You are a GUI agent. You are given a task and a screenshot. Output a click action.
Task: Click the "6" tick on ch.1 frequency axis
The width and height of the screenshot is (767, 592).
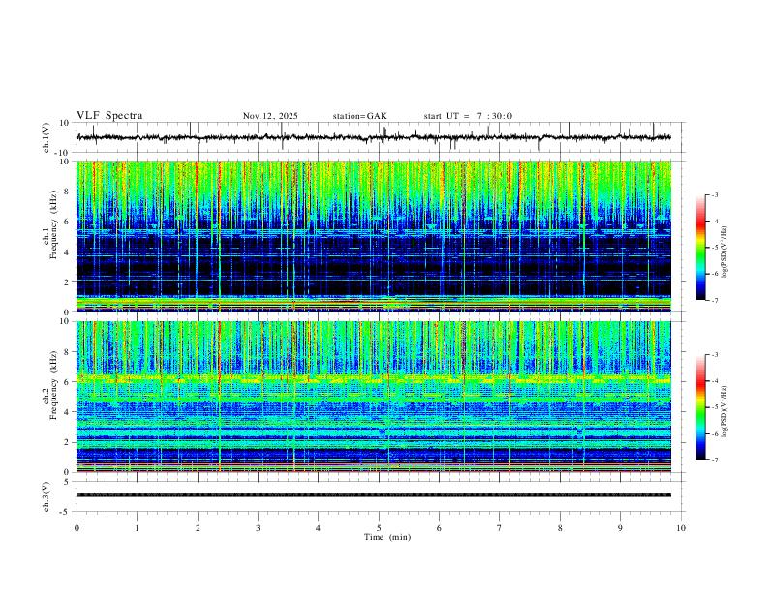68,222
